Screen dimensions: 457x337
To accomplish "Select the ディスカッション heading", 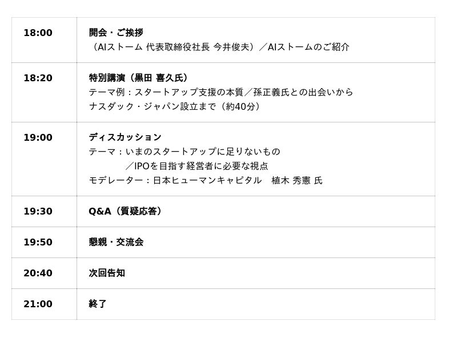I will click(x=125, y=137).
